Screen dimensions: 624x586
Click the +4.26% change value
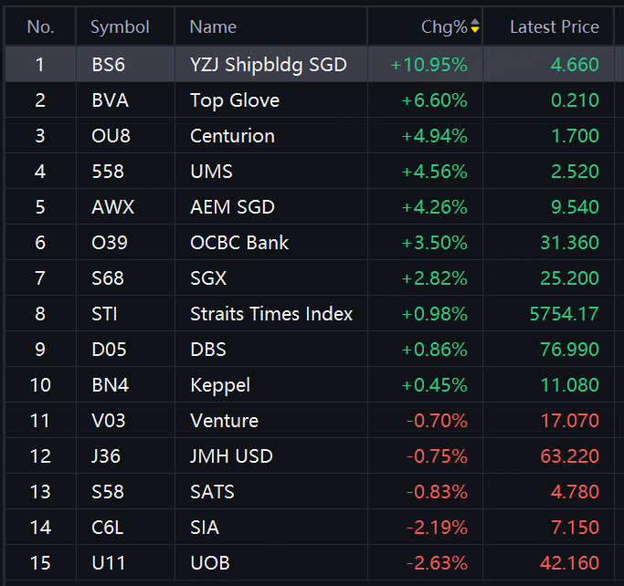(x=434, y=207)
